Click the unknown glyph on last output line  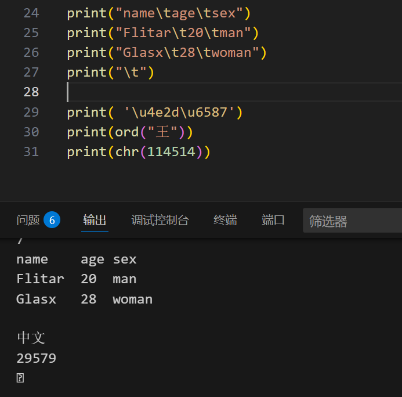pos(20,378)
